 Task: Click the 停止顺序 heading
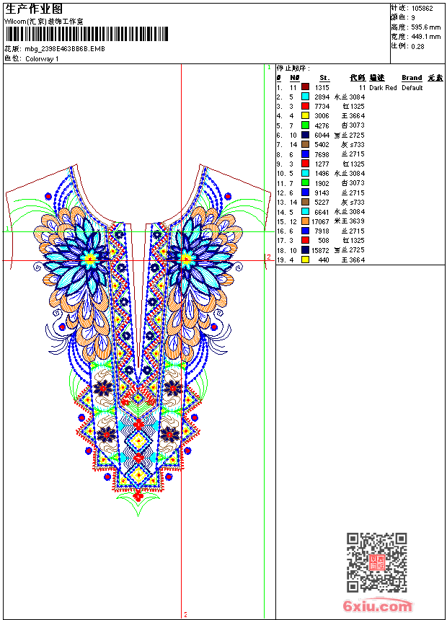tap(293, 68)
